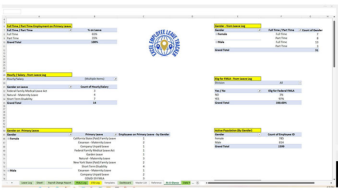This screenshot has width=338, height=190.
Task: Open the STD Log sheet tab
Action: 95,183
